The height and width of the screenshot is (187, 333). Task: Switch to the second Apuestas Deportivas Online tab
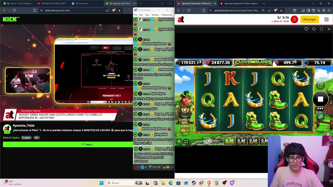[x=239, y=3]
